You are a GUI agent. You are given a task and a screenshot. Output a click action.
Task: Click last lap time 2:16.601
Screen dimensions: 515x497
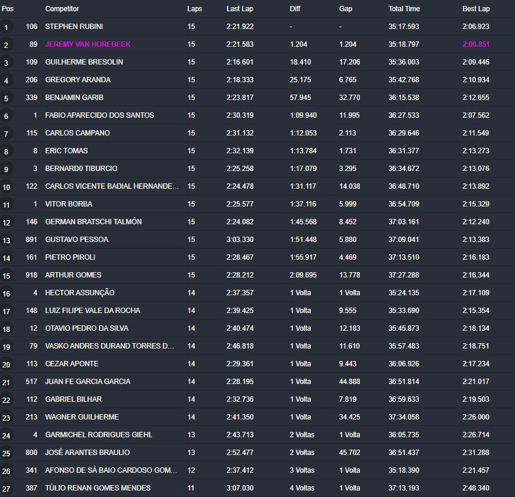click(x=240, y=62)
